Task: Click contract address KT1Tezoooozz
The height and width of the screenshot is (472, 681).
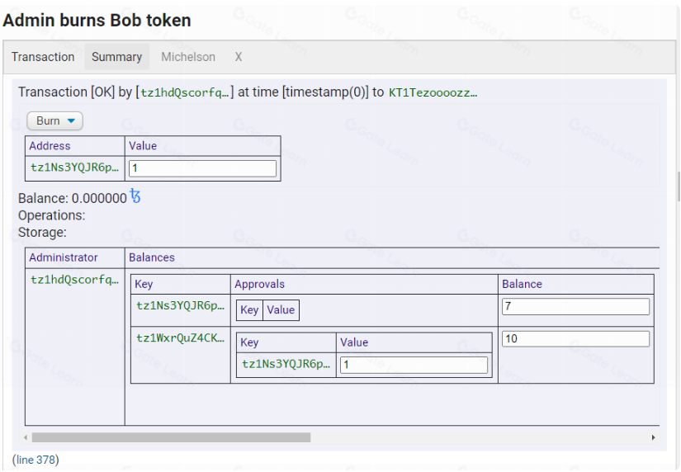Action: coord(433,92)
